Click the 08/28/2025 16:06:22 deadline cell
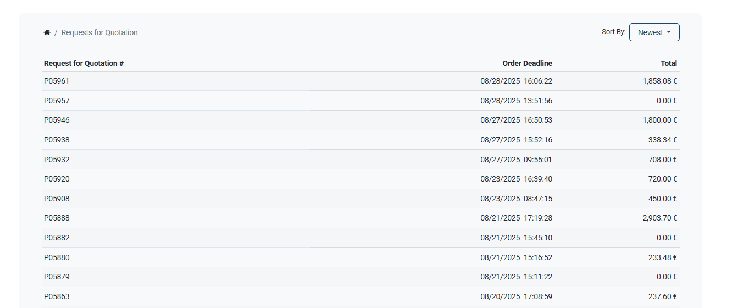749x308 pixels. 517,81
